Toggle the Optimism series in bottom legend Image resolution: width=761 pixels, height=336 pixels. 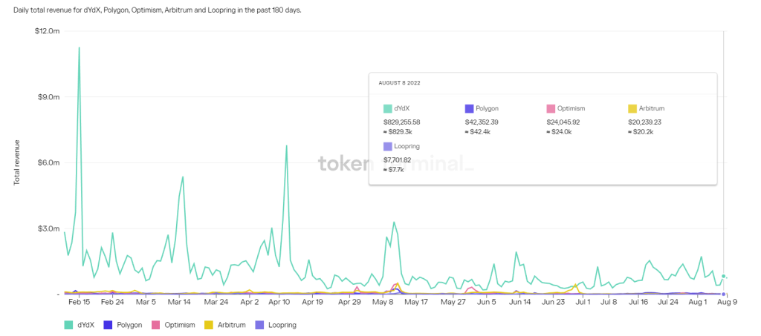pyautogui.click(x=174, y=325)
